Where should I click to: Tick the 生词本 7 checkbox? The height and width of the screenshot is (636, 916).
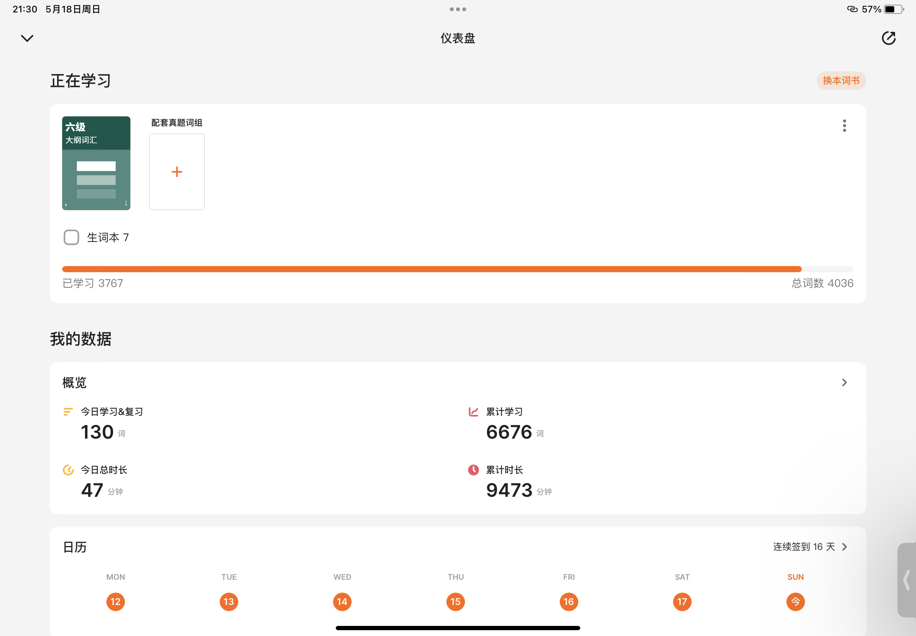(x=71, y=237)
